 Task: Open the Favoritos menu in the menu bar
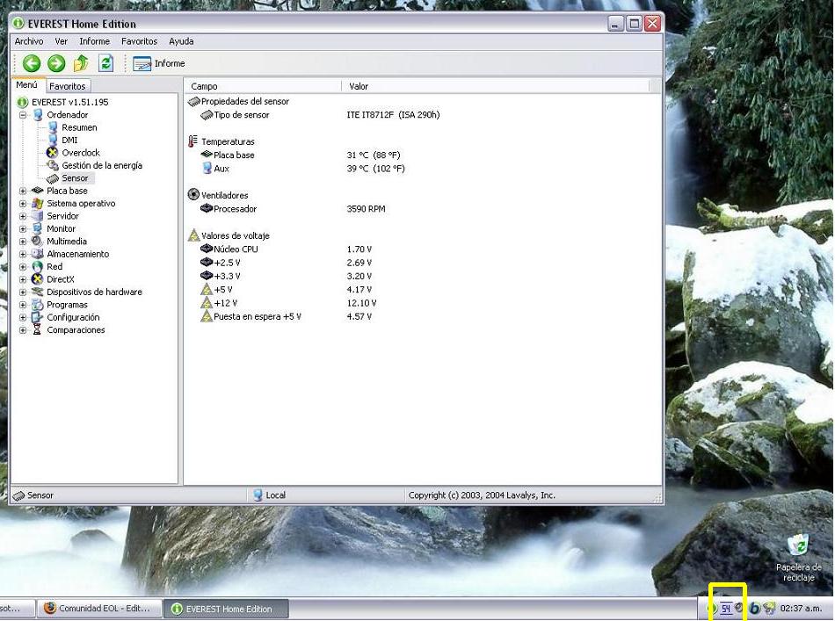139,41
